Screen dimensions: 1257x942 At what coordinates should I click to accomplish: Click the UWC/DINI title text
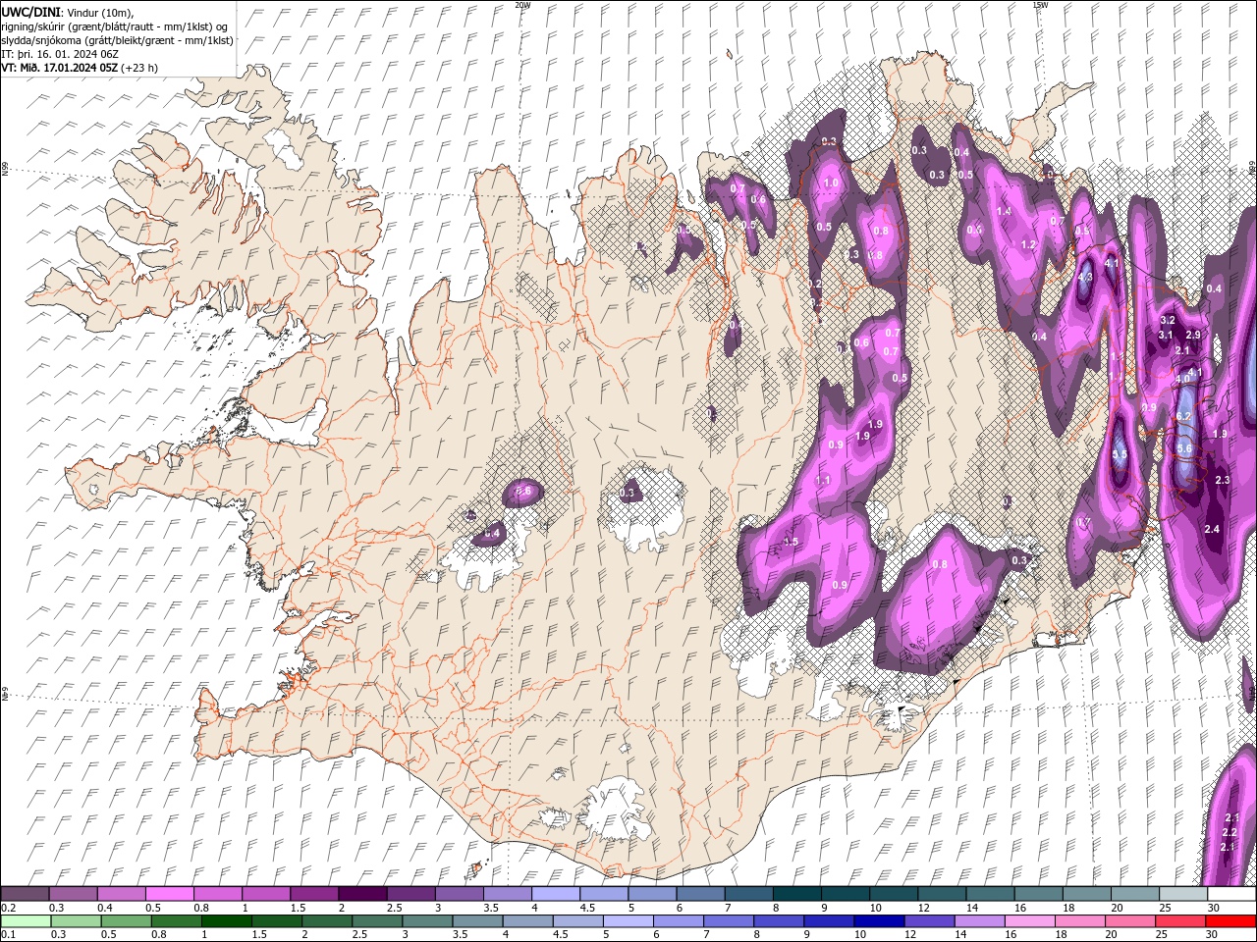click(31, 11)
